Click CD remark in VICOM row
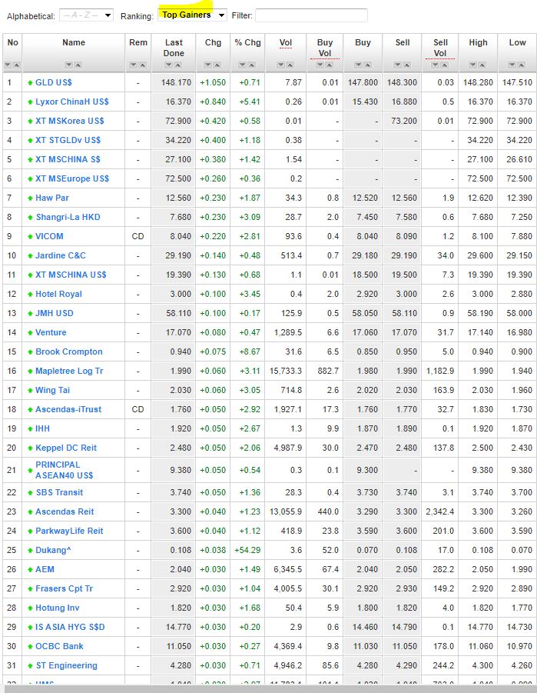 (138, 236)
